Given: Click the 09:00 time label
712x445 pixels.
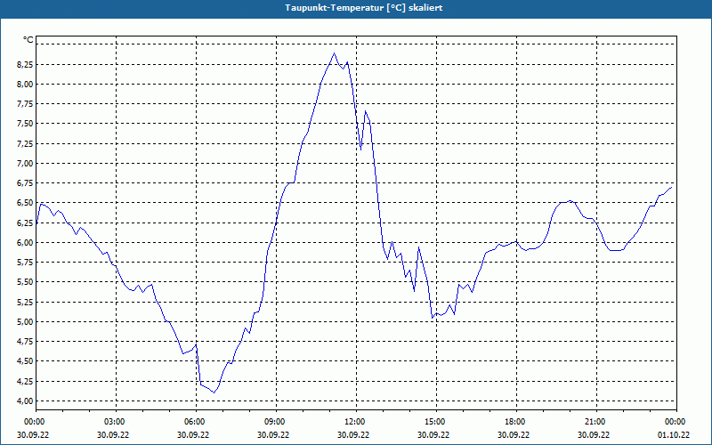Looking at the screenshot, I should tap(276, 422).
